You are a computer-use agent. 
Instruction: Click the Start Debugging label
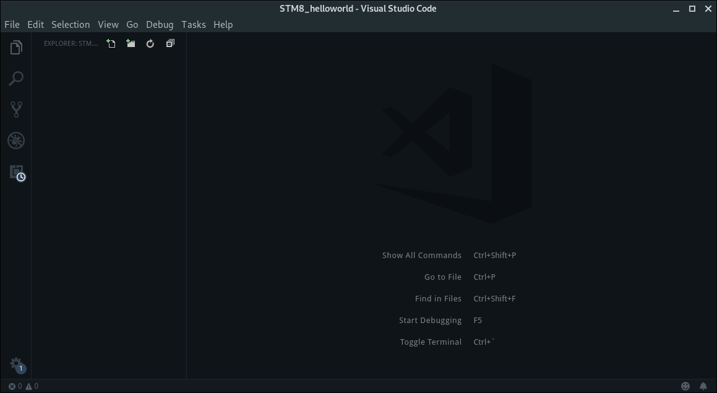pos(431,320)
